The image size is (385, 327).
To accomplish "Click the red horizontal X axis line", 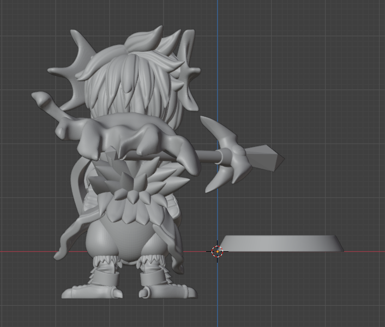I will 360,251.
